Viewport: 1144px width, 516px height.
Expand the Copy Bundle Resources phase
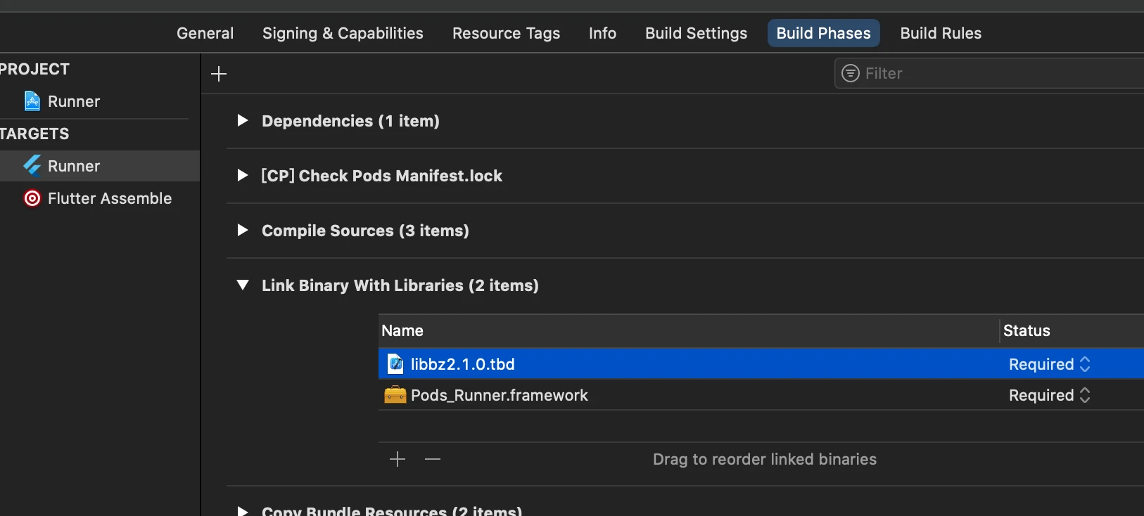coord(243,511)
